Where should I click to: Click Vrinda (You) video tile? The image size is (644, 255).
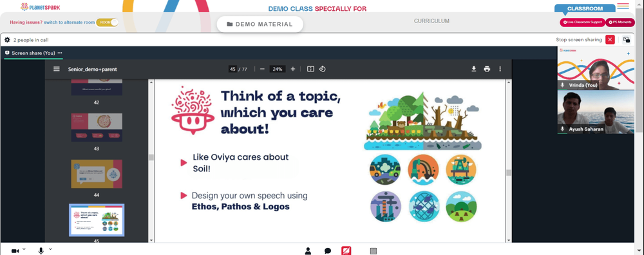click(596, 68)
